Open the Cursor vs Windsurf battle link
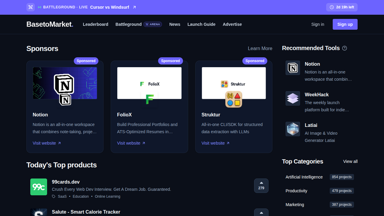384x216 pixels. click(110, 7)
